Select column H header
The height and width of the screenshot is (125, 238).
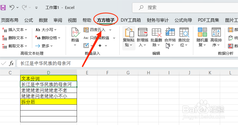tap(149, 73)
